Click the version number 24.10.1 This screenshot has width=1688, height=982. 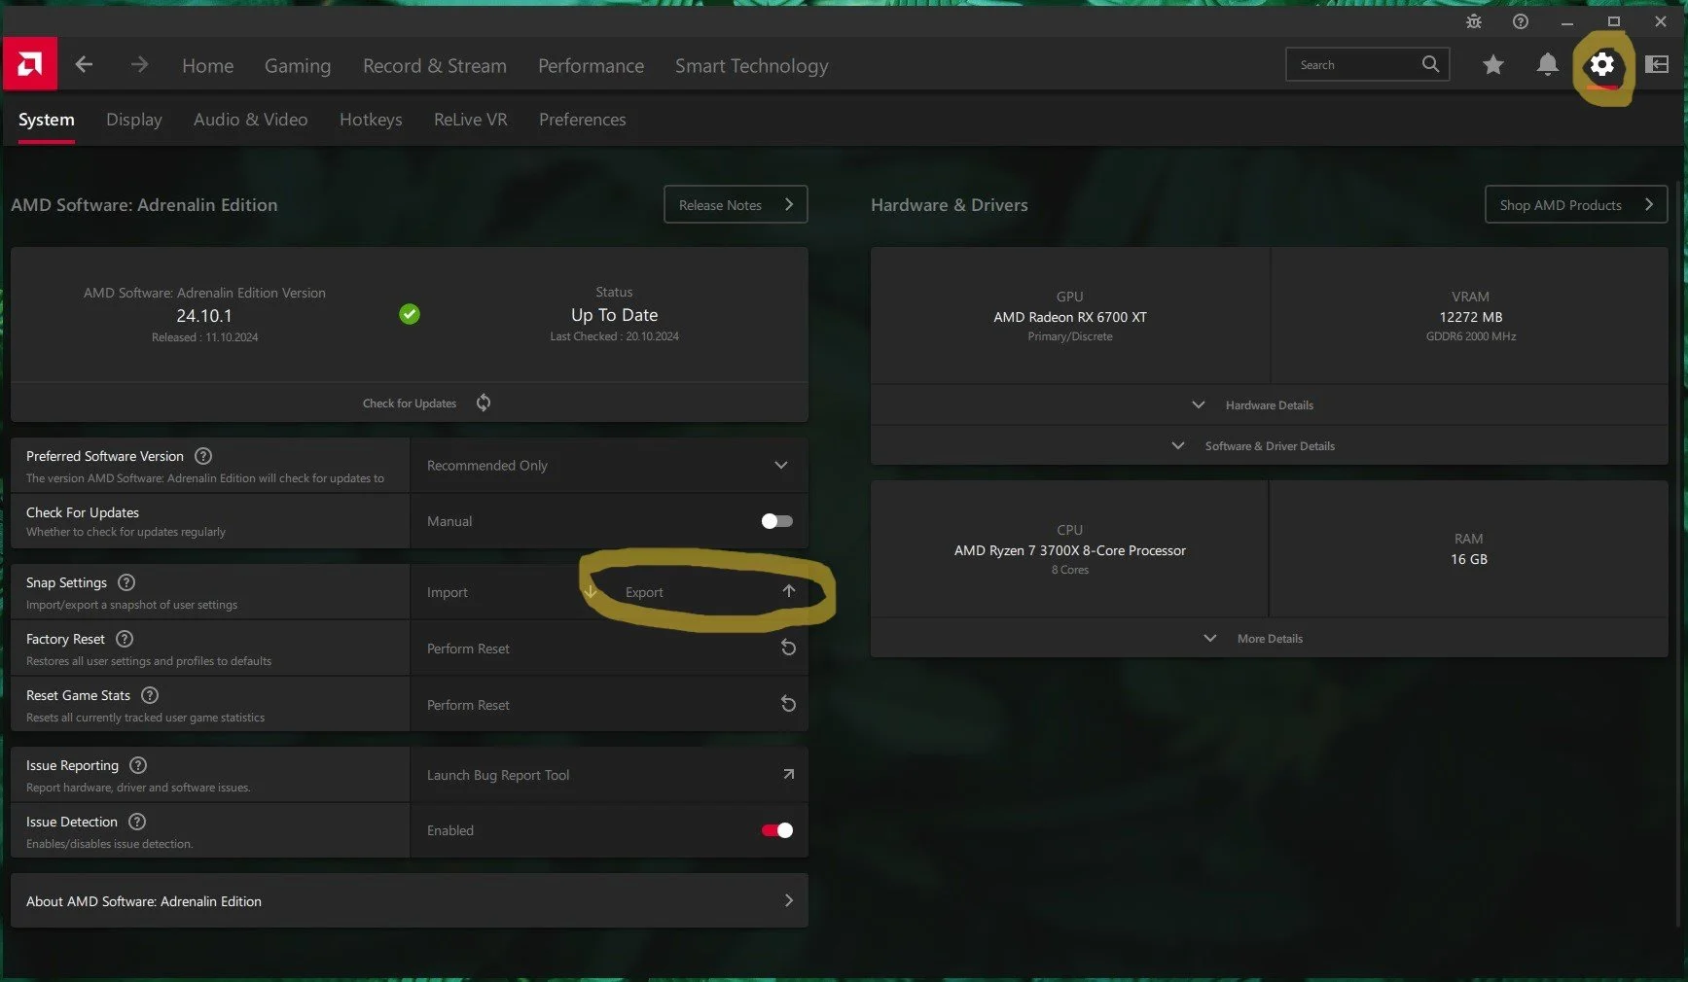[x=204, y=315]
